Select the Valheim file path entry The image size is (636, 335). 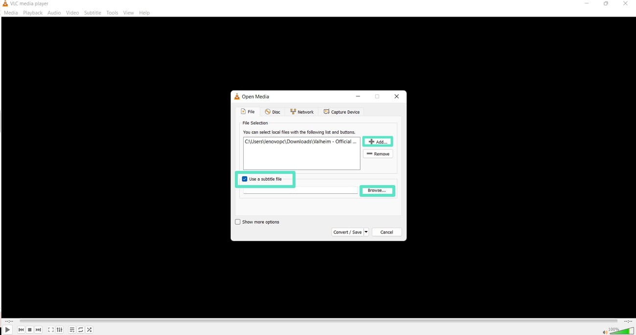[300, 142]
